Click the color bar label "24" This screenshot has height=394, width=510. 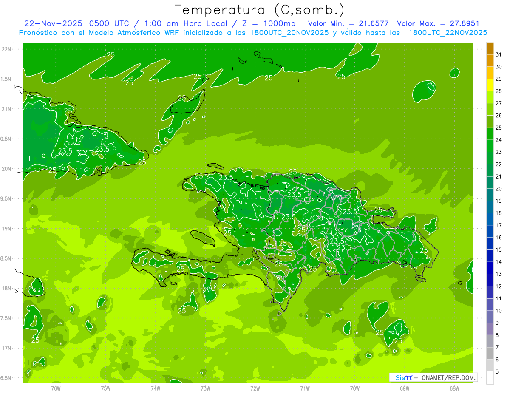pos(499,140)
